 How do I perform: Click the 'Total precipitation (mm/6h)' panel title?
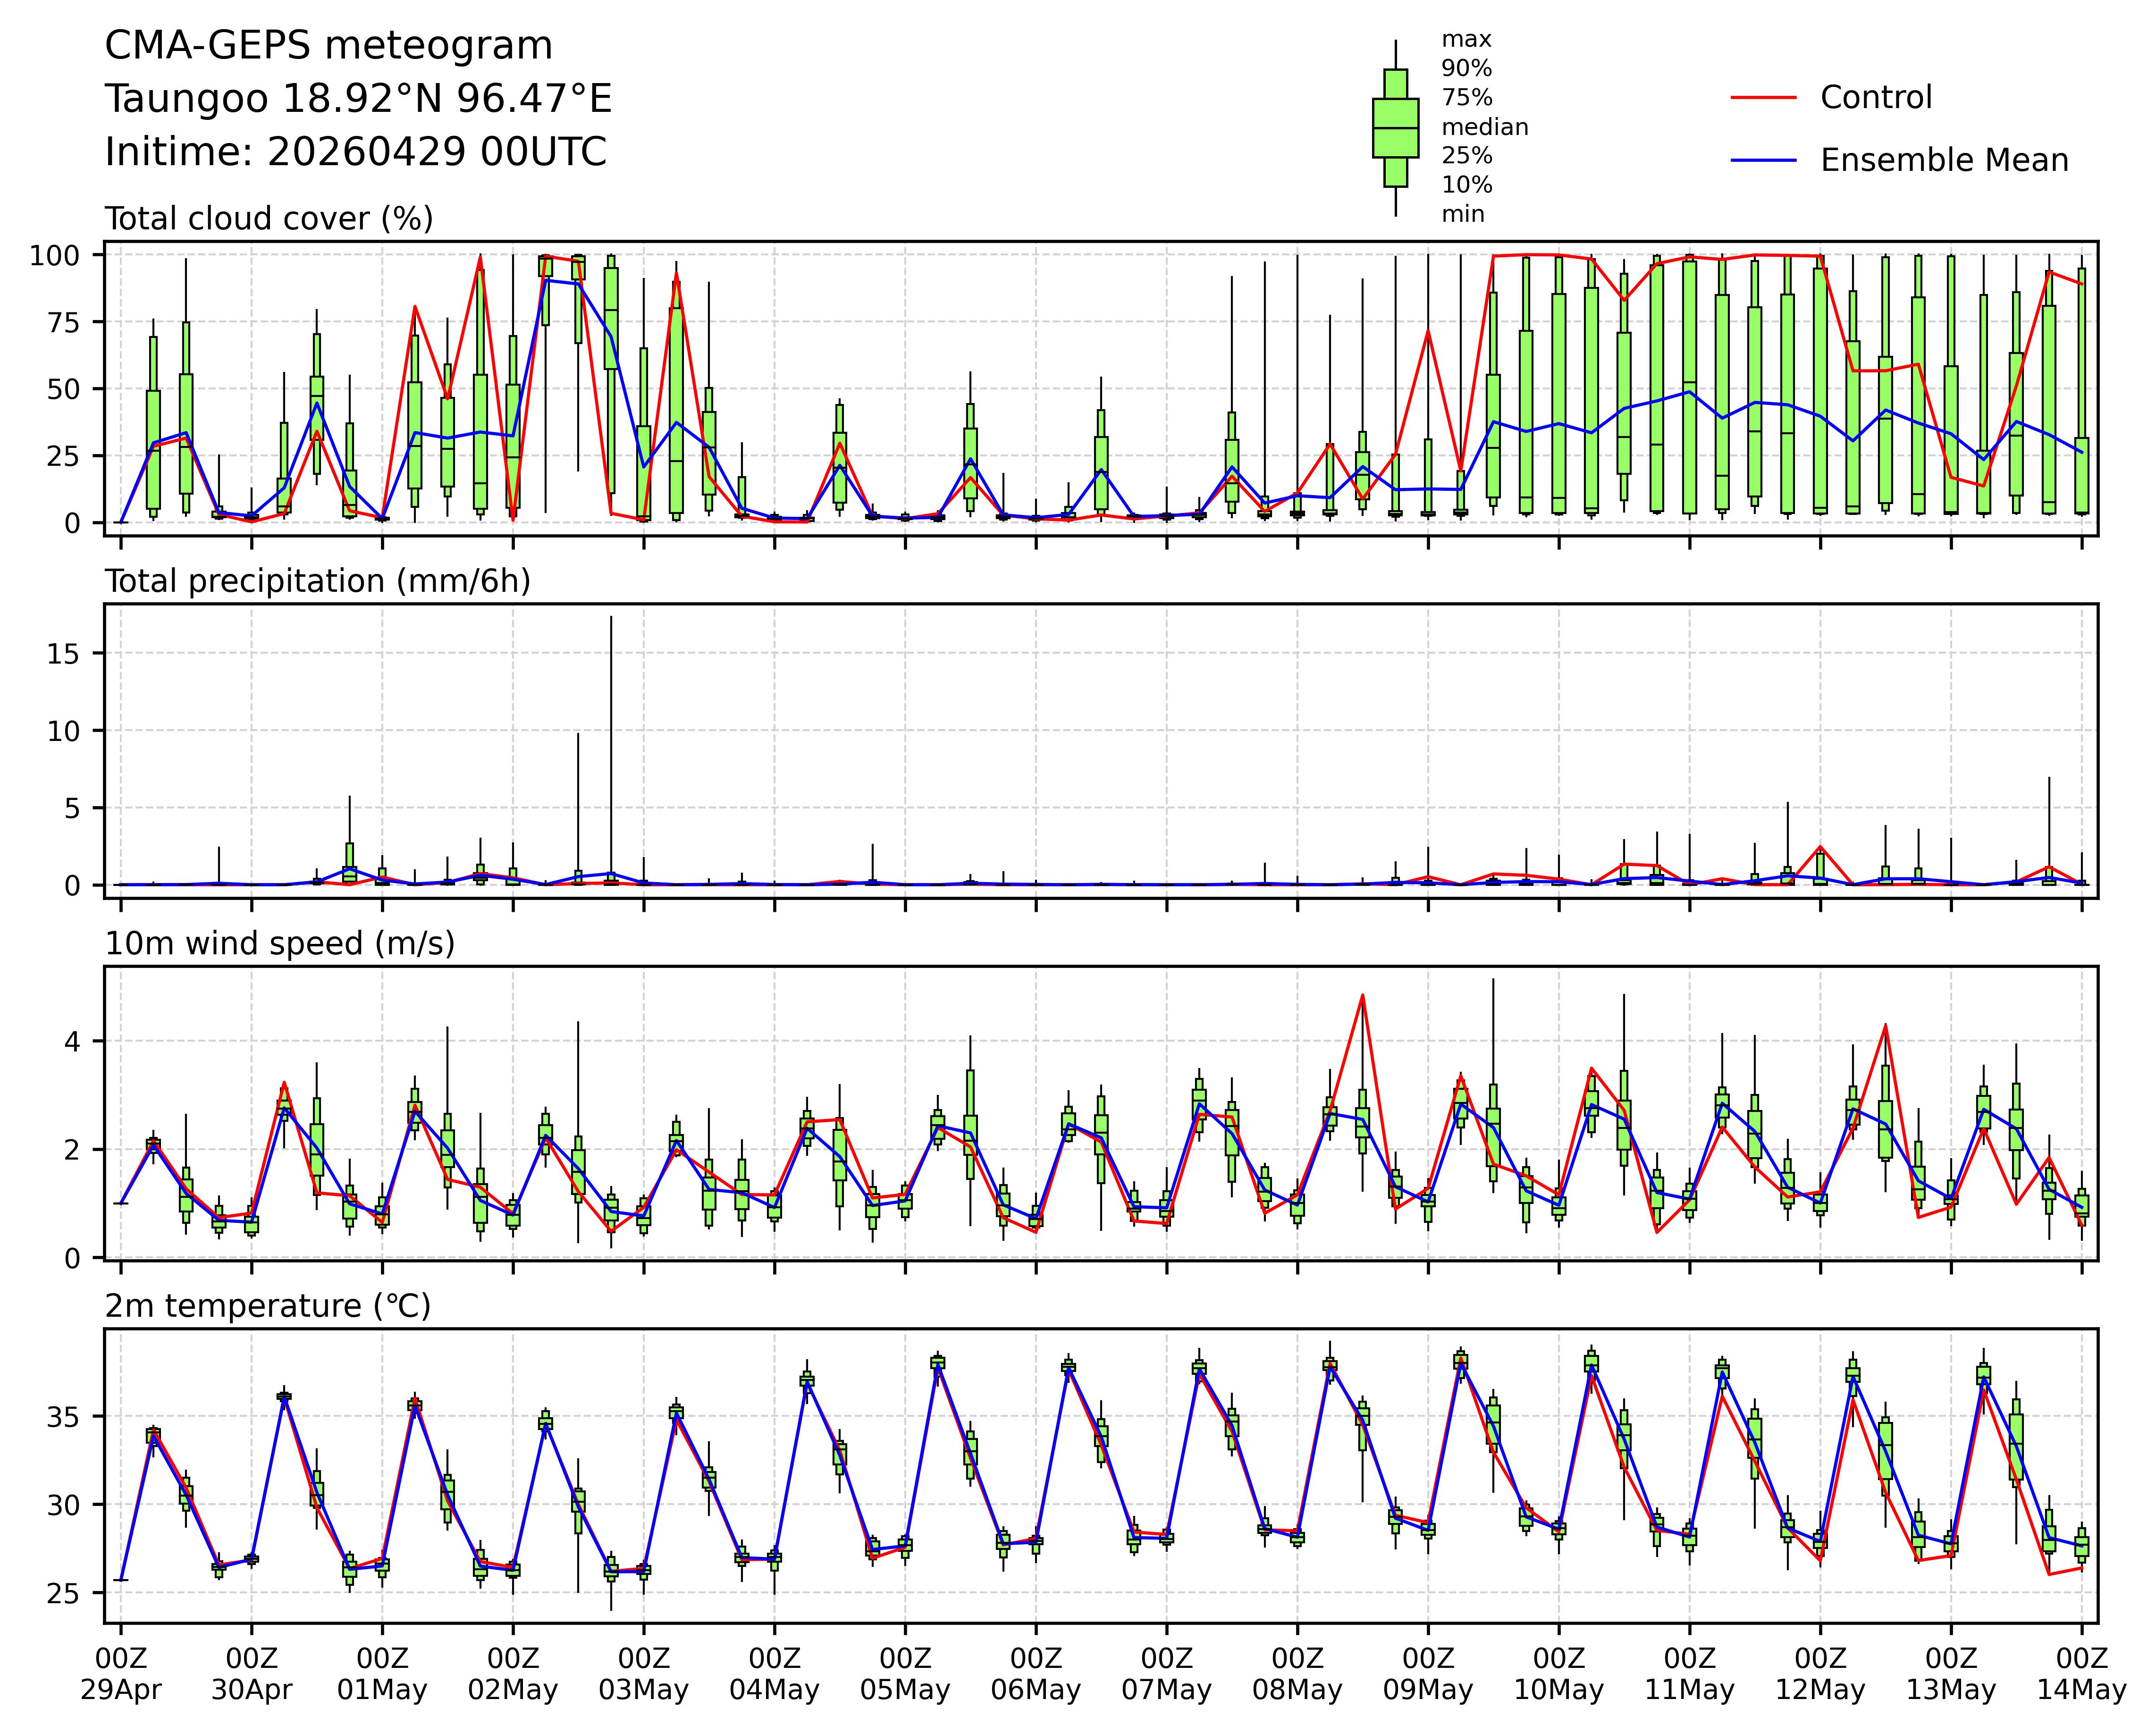[317, 582]
